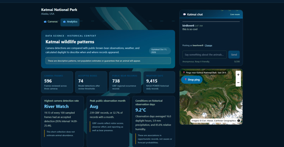Click the speech bubble icon in Katmai chat

(x=184, y=14)
